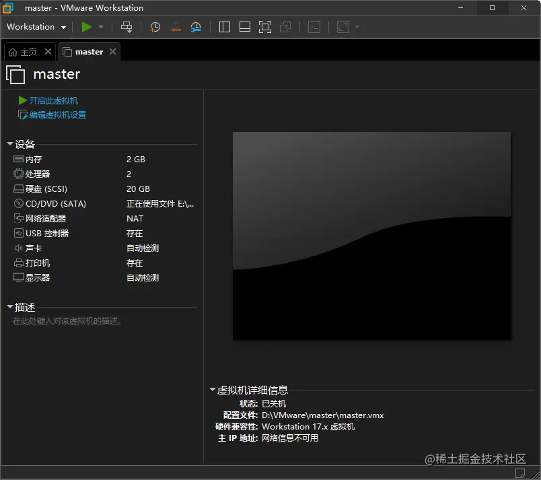This screenshot has width=541, height=480.
Task: Click the VM screen preview thumbnail
Action: (372, 236)
